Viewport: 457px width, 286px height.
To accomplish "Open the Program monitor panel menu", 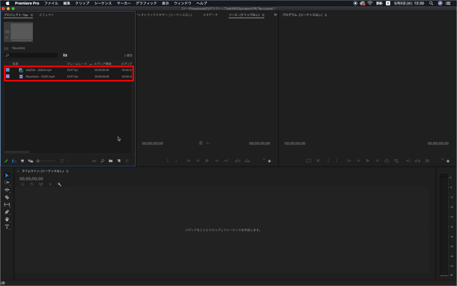I will (x=326, y=15).
